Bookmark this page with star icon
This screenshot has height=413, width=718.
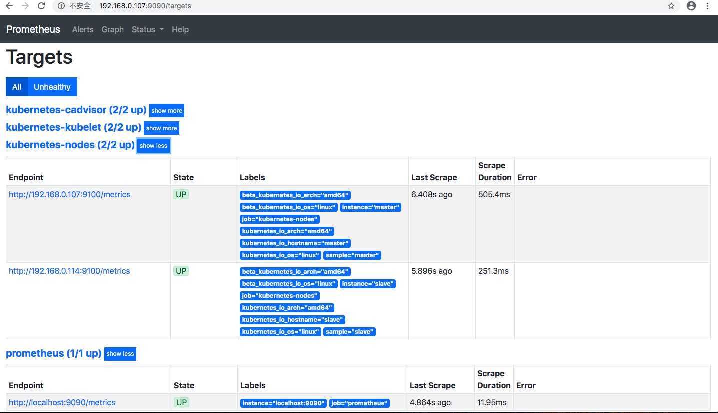pyautogui.click(x=671, y=6)
